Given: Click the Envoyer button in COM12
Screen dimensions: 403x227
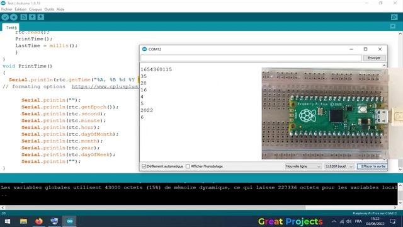Looking at the screenshot, I should coord(373,58).
